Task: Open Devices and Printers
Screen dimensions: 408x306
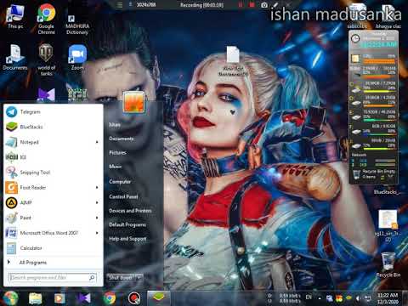Action: (130, 211)
